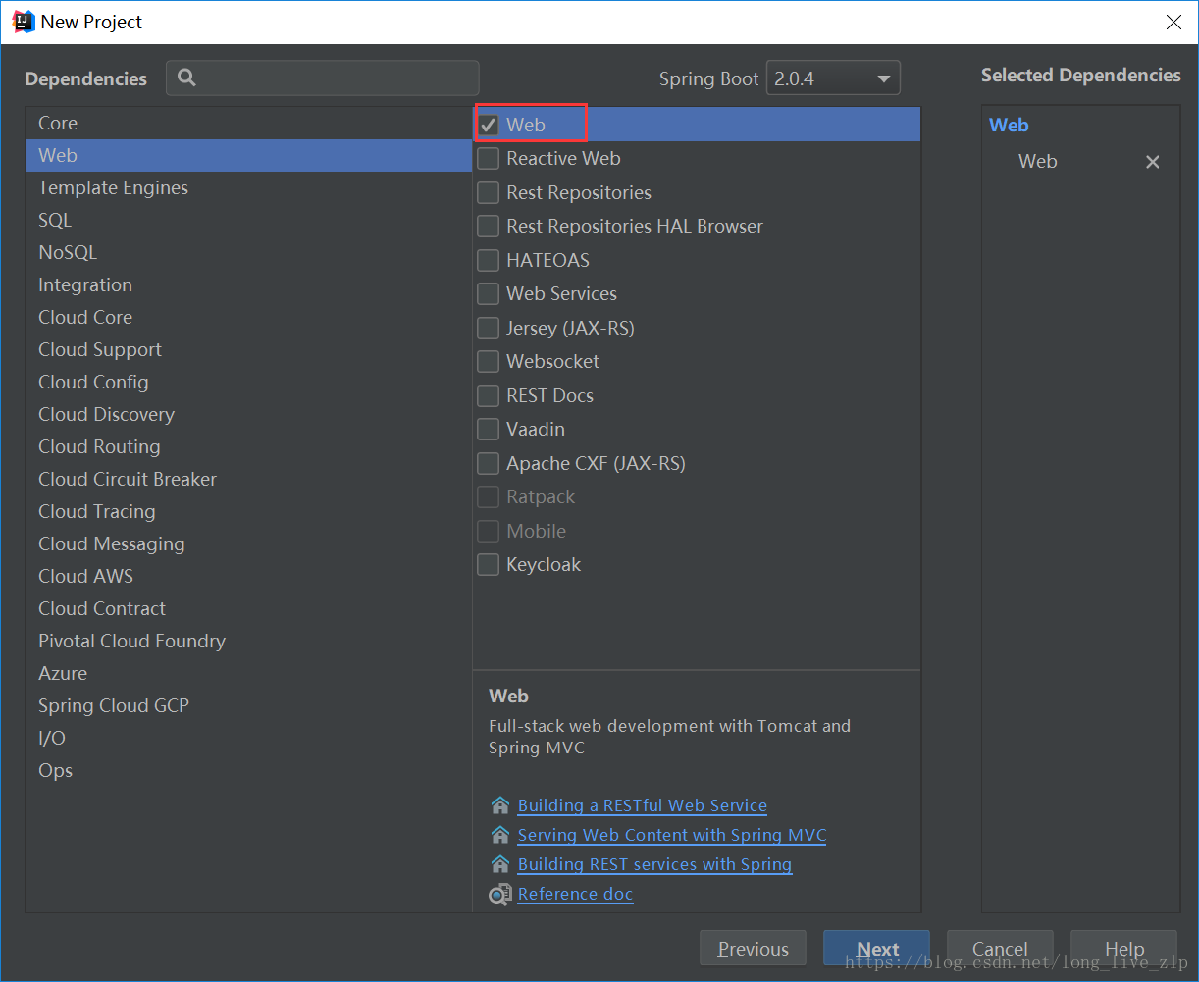Image resolution: width=1199 pixels, height=982 pixels.
Task: Select the Azure category
Action: point(248,673)
